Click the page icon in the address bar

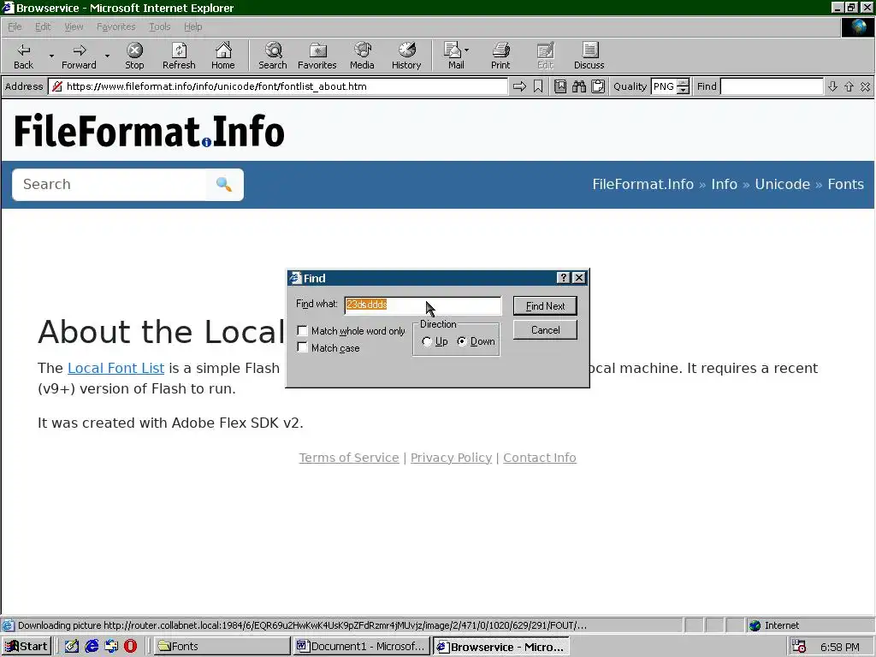pos(57,86)
